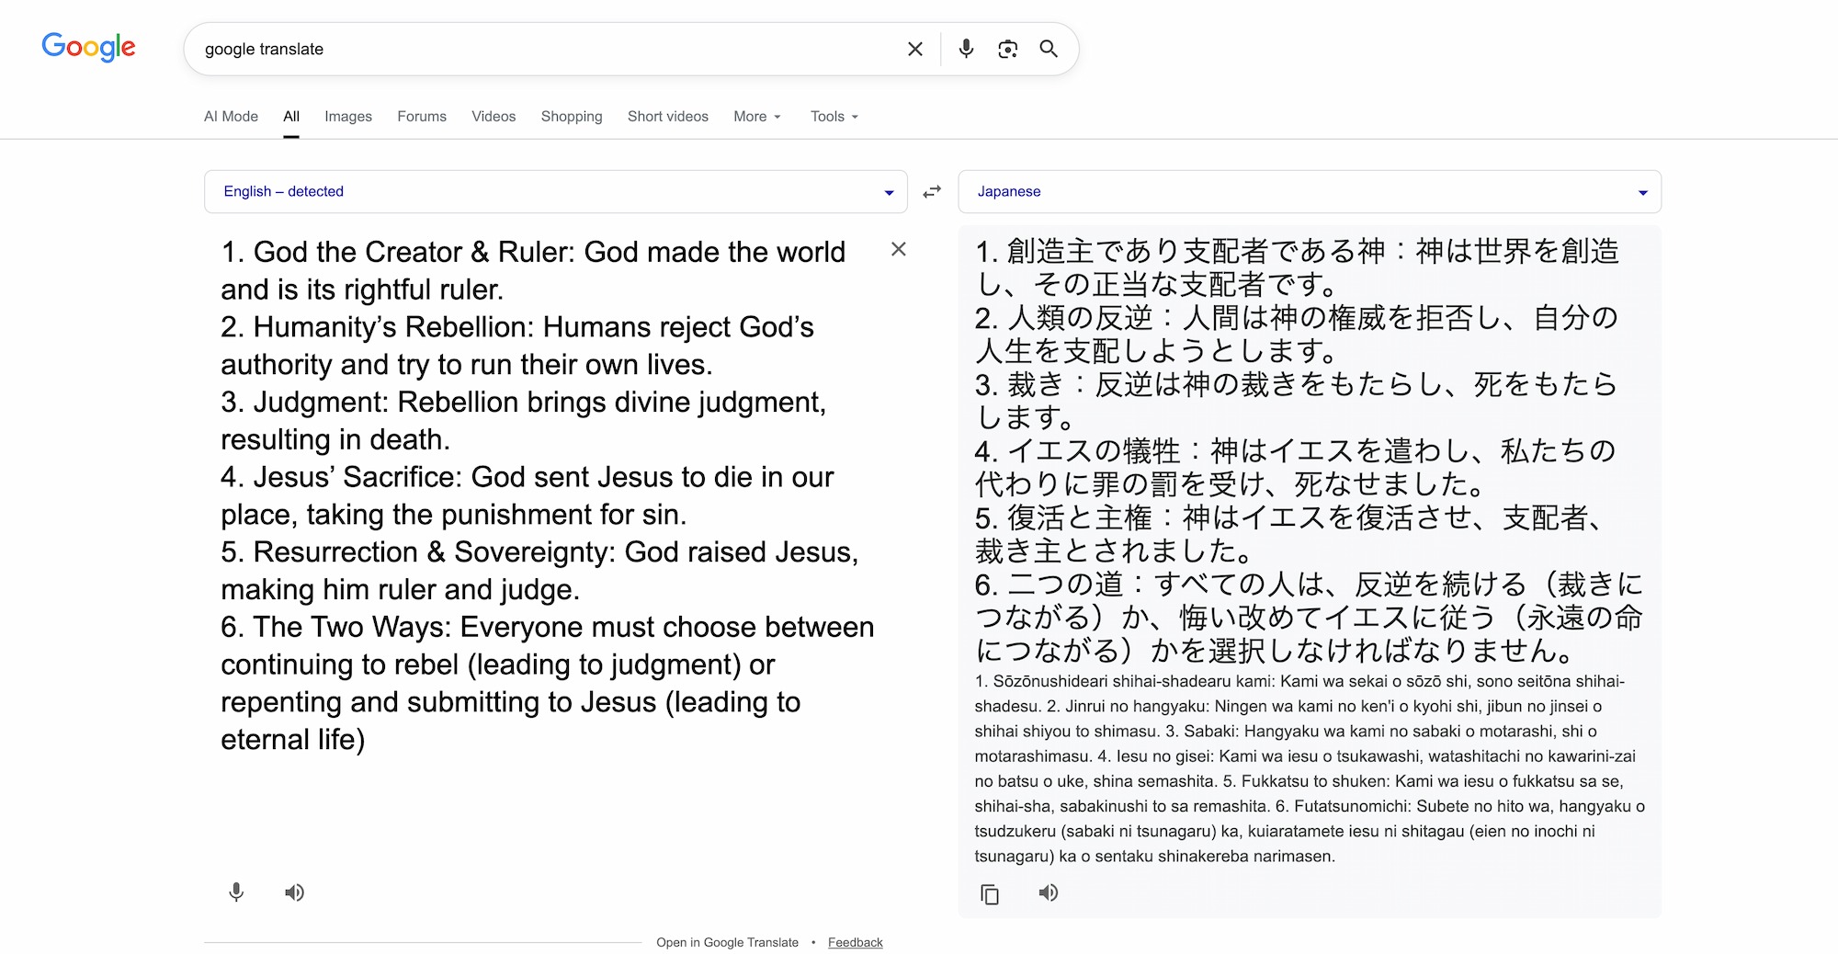This screenshot has width=1838, height=954.
Task: Start voice search with microphone icon
Action: (x=966, y=49)
